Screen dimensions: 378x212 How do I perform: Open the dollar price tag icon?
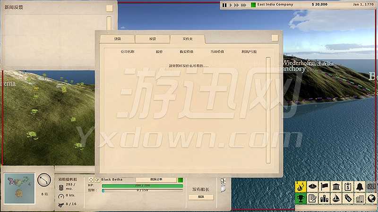click(348, 198)
